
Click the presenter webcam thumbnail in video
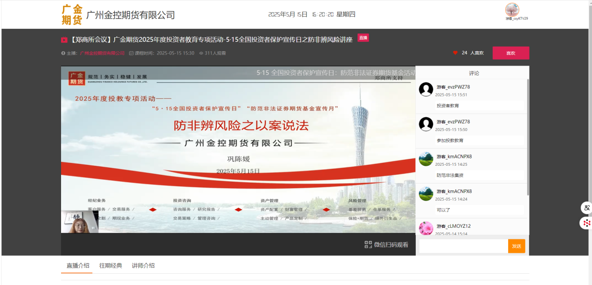click(79, 222)
